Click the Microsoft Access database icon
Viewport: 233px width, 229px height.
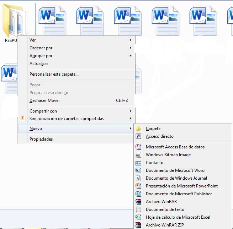(x=138, y=147)
